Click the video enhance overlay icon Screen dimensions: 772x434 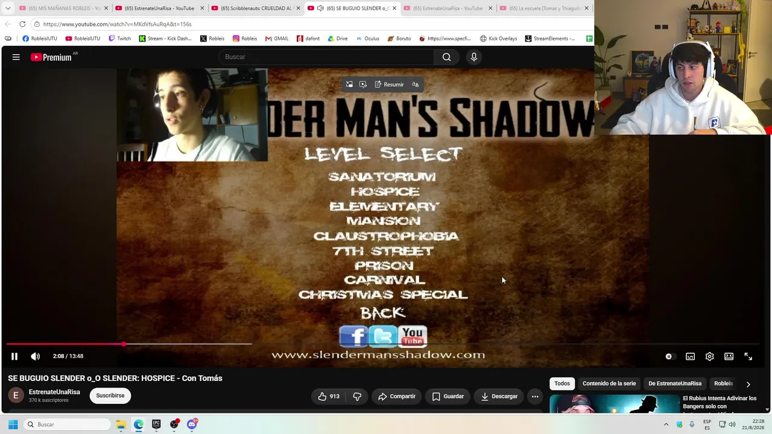[363, 84]
